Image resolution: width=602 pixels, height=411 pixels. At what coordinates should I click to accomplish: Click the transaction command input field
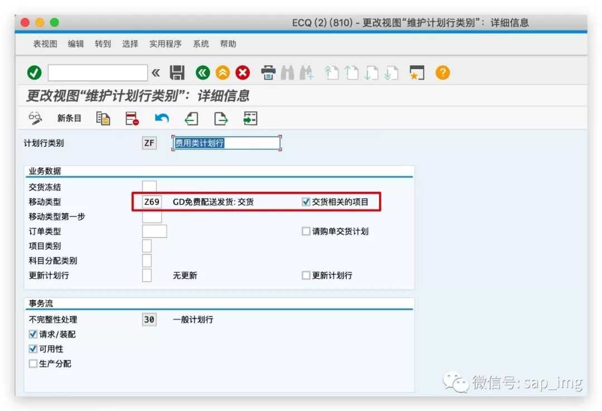click(98, 72)
